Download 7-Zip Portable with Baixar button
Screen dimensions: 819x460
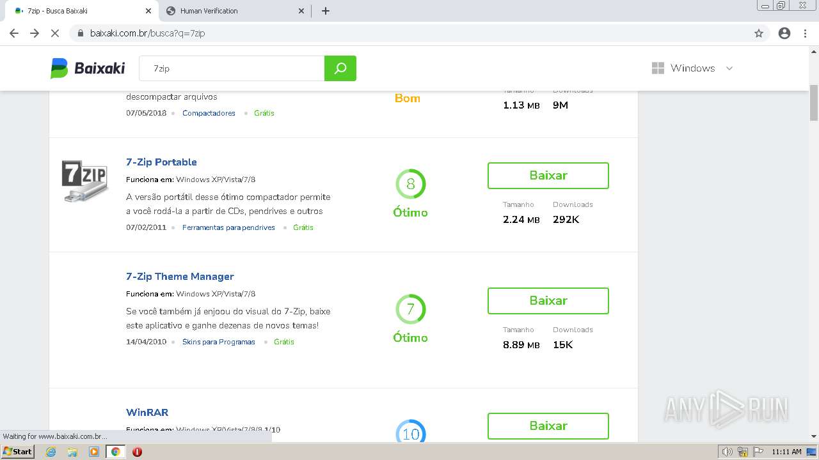[548, 176]
